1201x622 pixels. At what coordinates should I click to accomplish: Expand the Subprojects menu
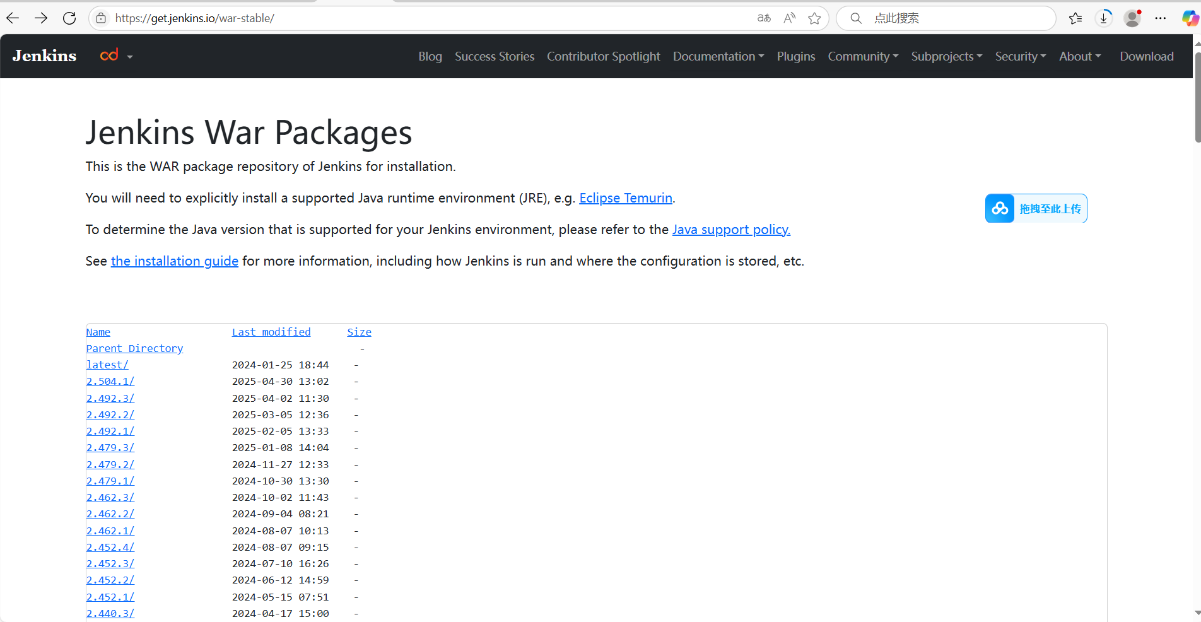tap(947, 56)
